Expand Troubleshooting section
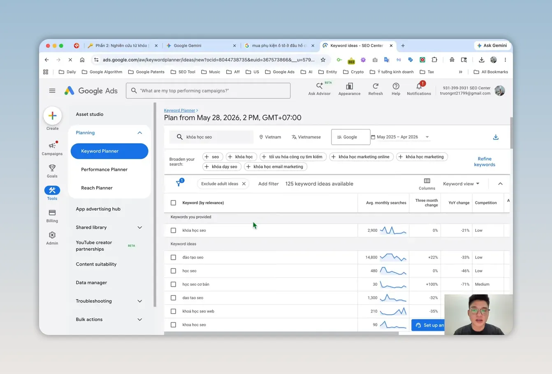This screenshot has height=374, width=552. tap(139, 301)
